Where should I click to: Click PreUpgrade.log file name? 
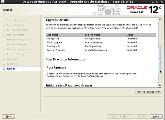[93, 39]
